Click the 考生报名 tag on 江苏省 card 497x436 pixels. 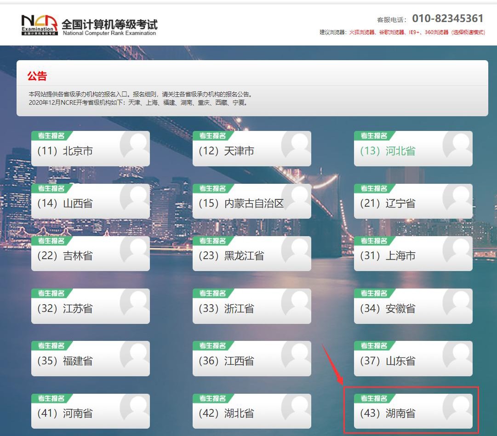52,293
